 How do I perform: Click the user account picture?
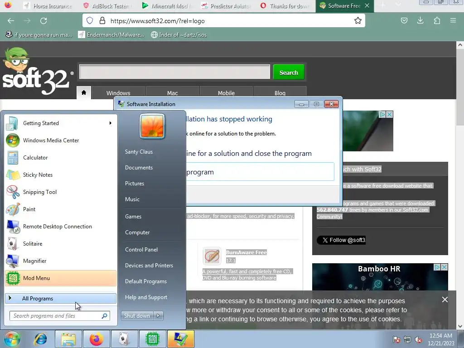152,126
